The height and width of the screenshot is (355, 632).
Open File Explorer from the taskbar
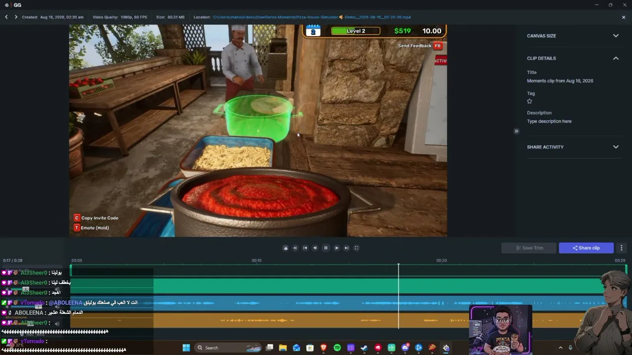click(x=283, y=348)
